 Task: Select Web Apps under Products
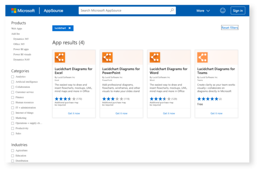[x=17, y=29]
